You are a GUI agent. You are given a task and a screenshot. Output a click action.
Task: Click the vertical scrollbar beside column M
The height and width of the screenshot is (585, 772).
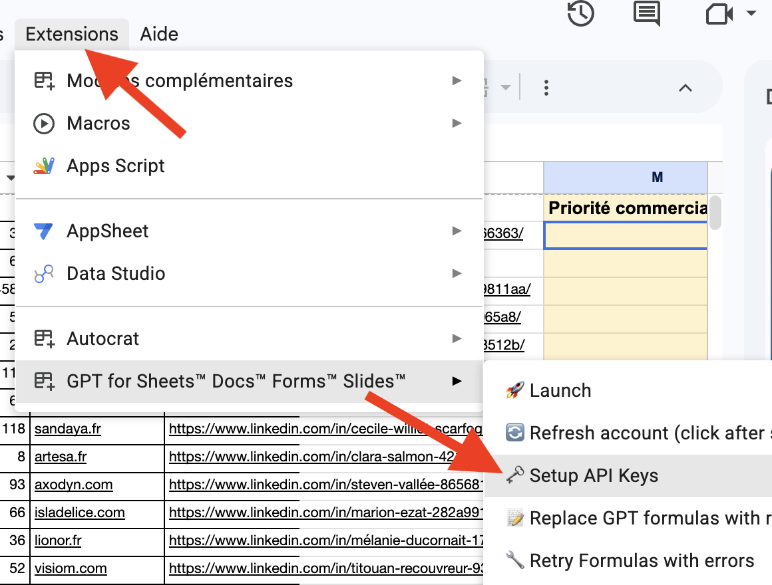[716, 213]
